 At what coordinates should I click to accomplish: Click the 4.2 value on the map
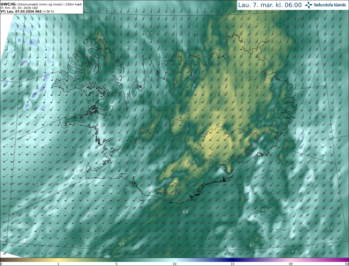tap(252, 245)
